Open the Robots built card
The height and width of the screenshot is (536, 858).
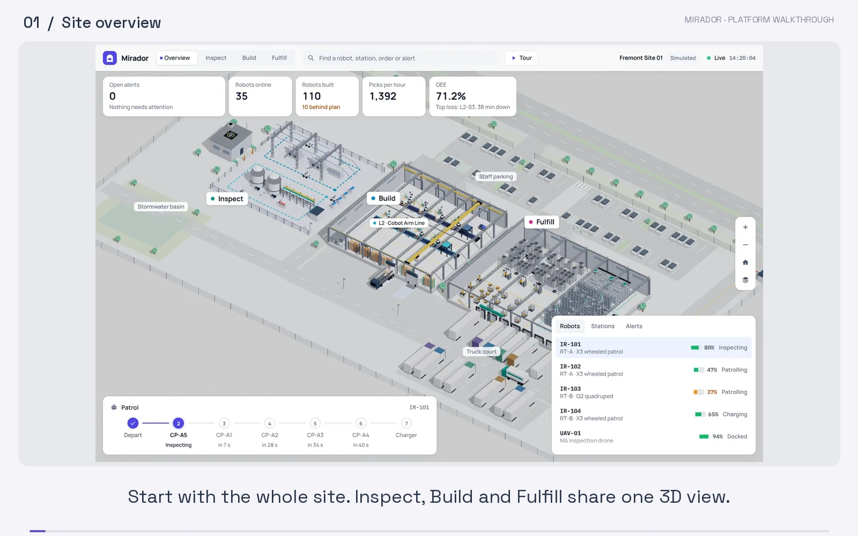327,96
